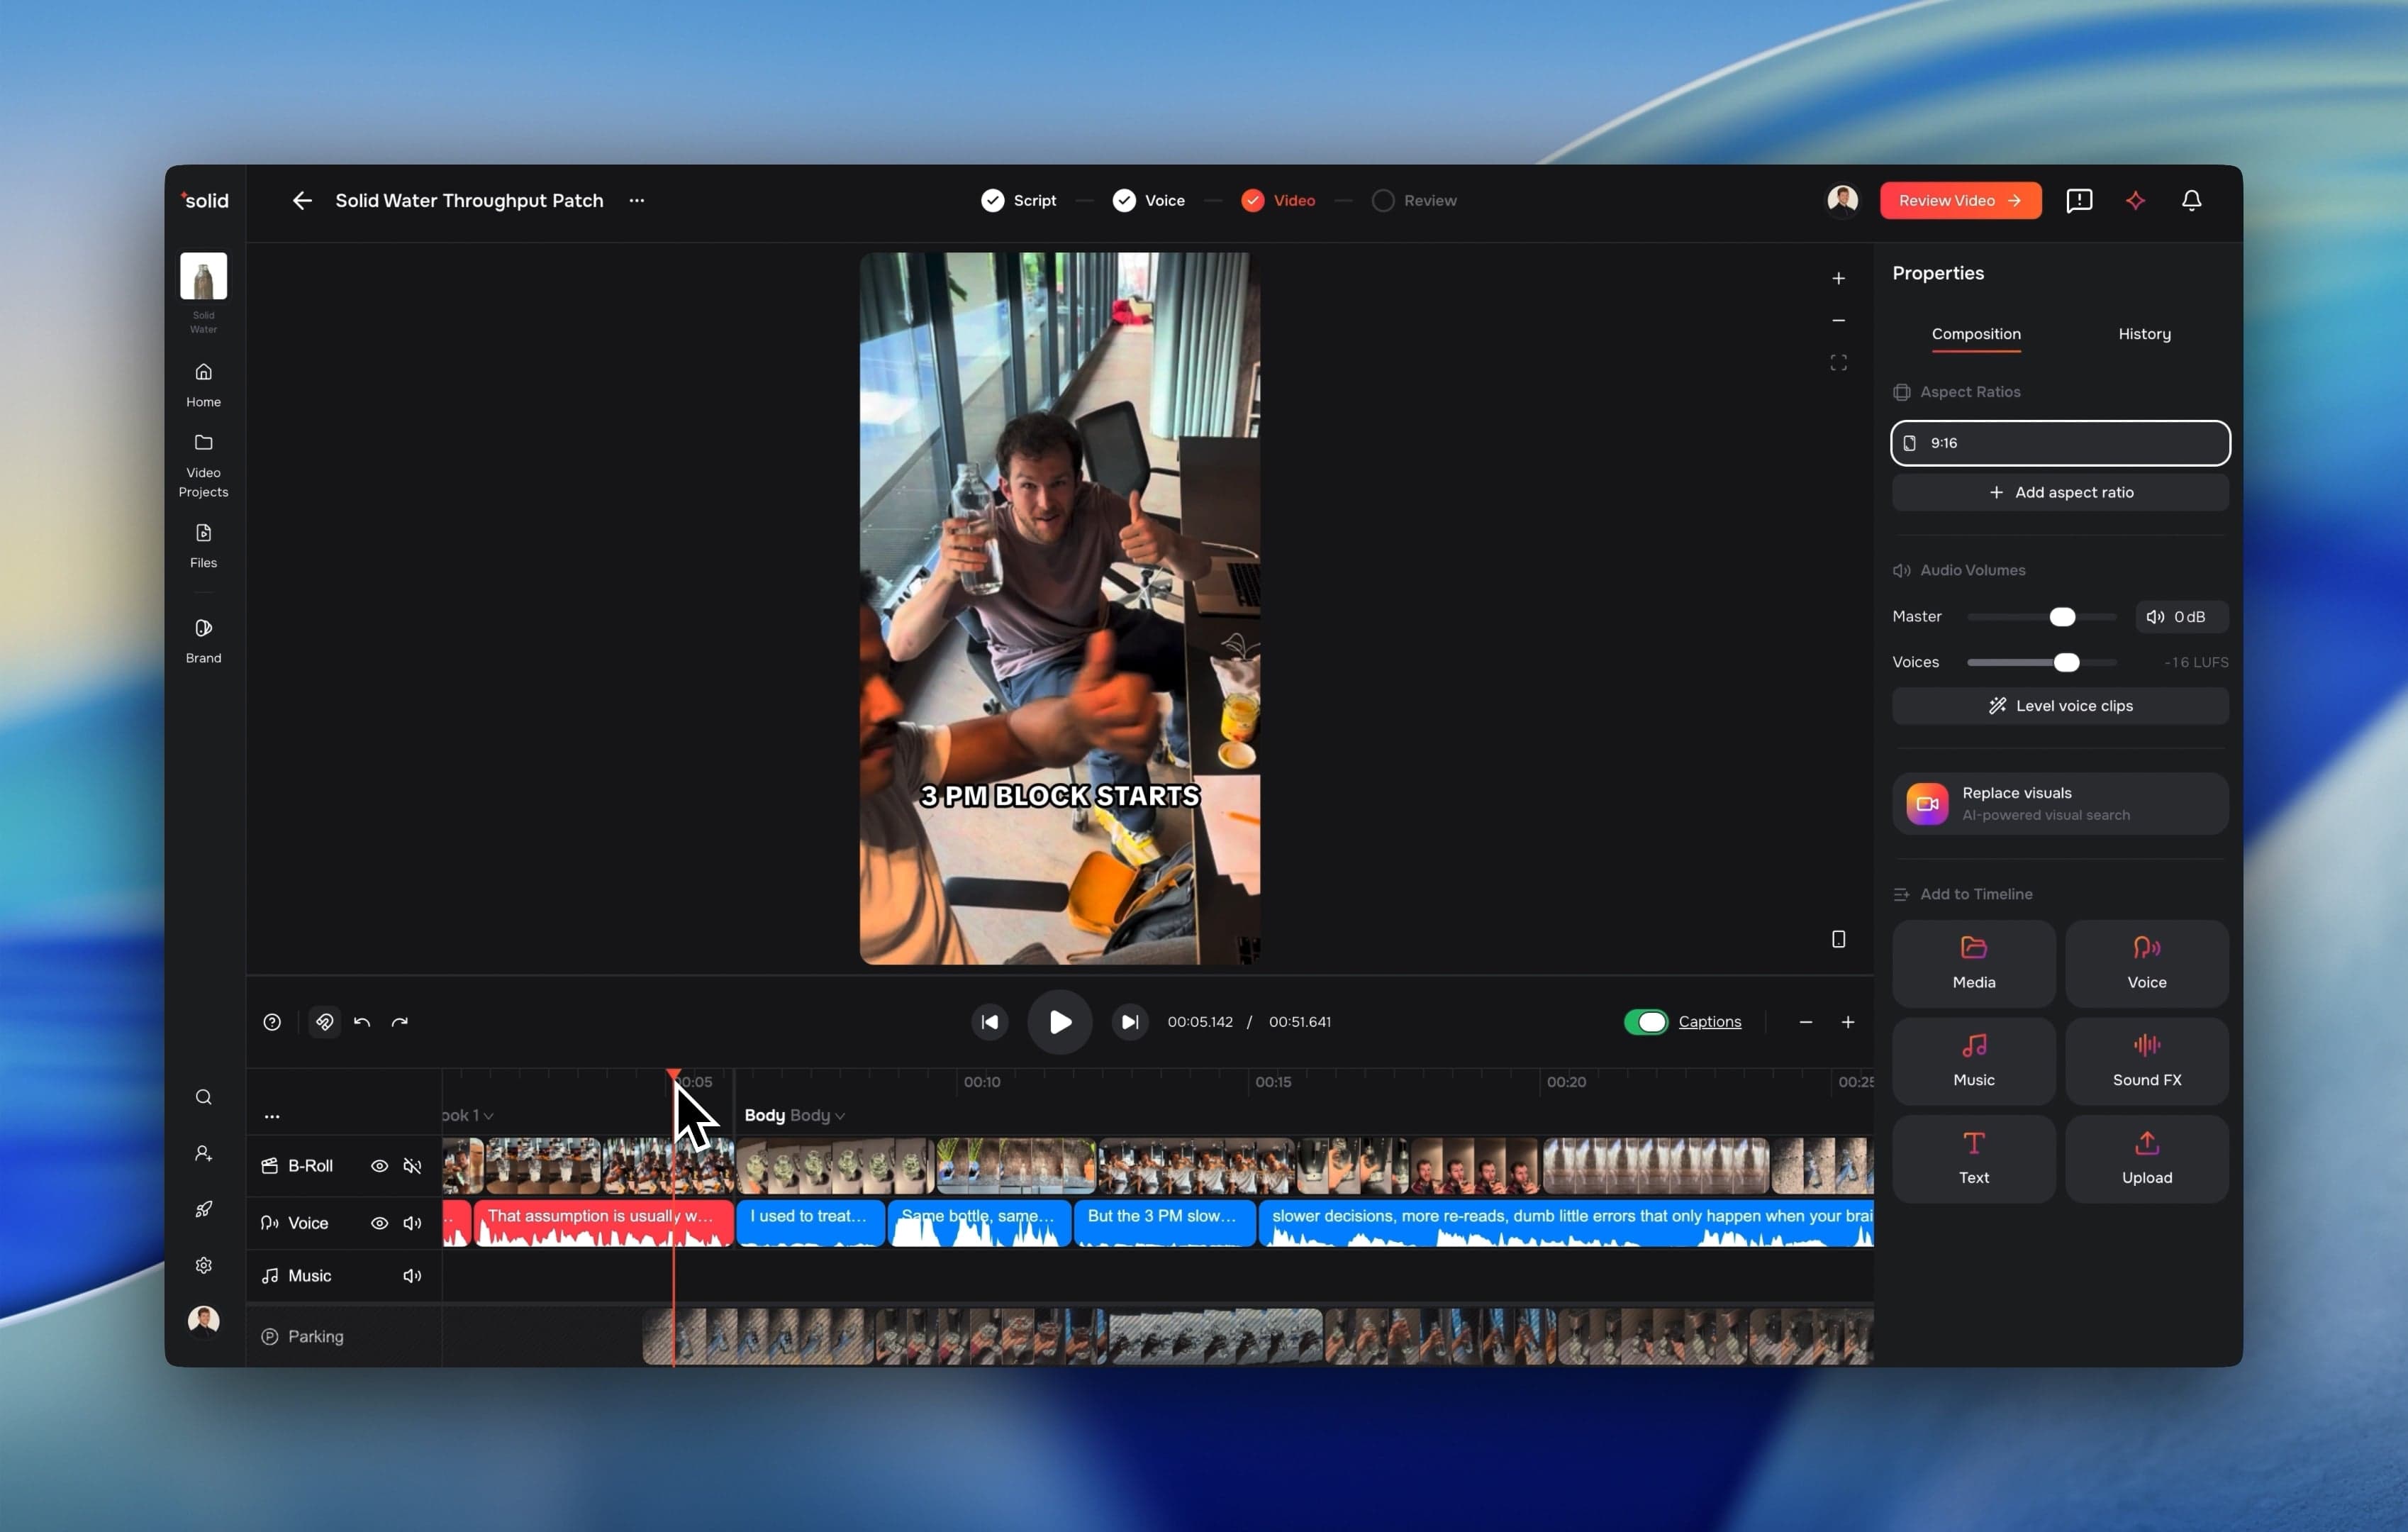The image size is (2408, 1532).
Task: Click the AI sparkle icon in header
Action: tap(2135, 201)
